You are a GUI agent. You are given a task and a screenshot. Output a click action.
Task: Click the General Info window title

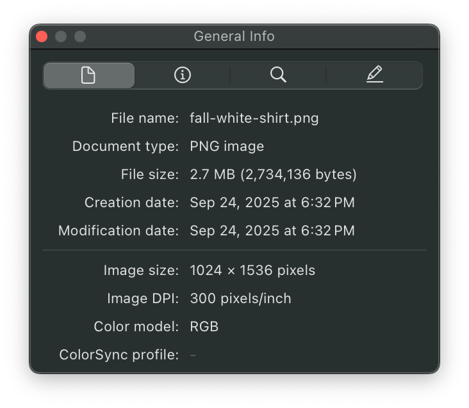tap(234, 36)
